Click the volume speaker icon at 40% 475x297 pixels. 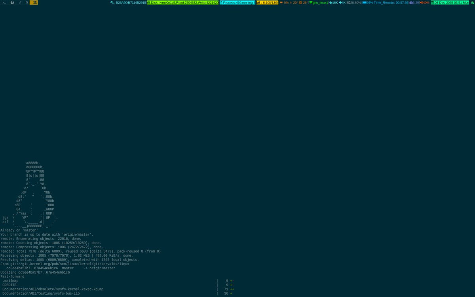click(421, 2)
